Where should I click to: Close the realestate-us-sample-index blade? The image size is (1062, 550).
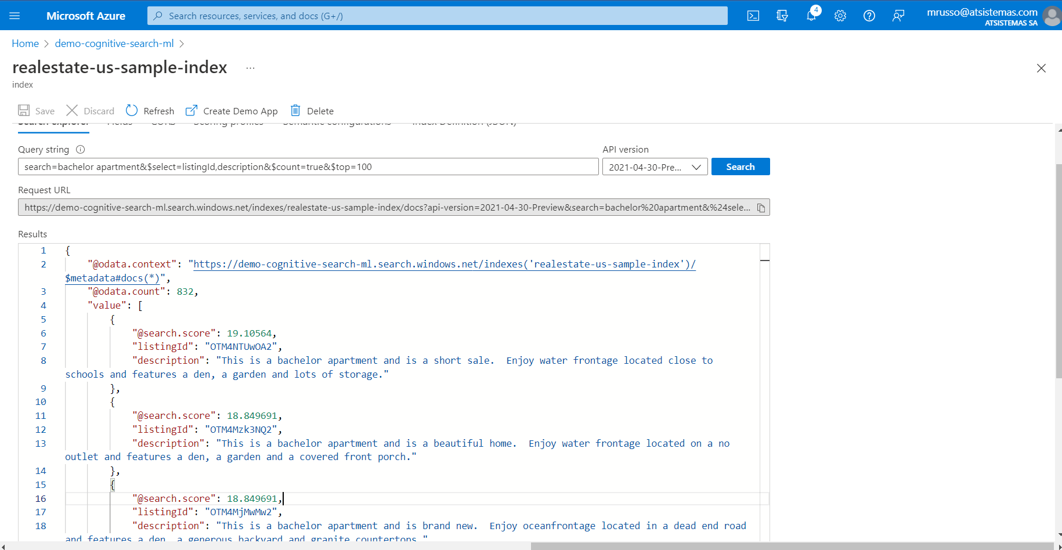1041,68
